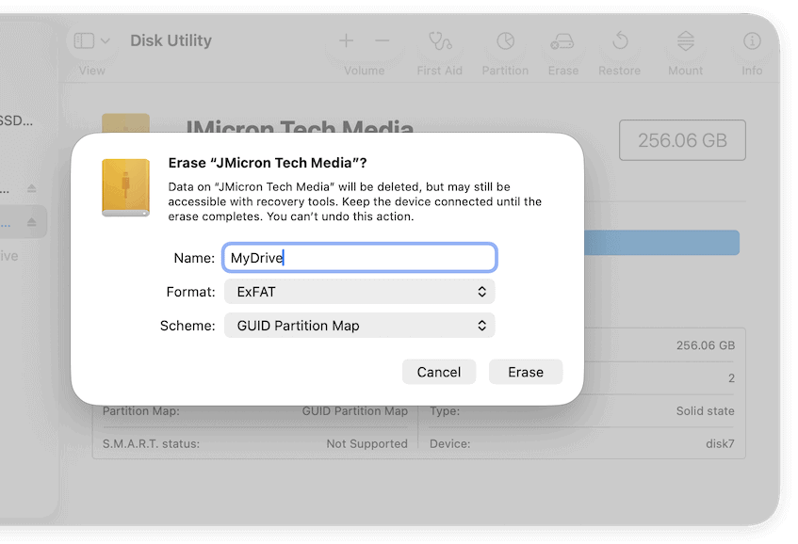Screen dimensions: 798x544
Task: Select the GUID Partition Map value in table
Action: point(355,410)
